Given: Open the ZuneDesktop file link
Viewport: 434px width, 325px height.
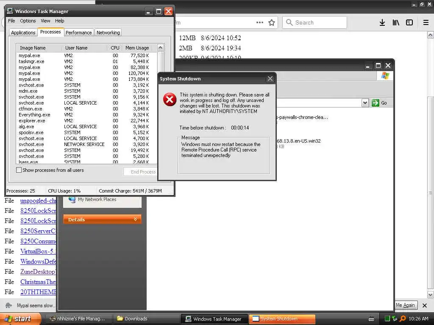Looking at the screenshot, I should coord(38,272).
